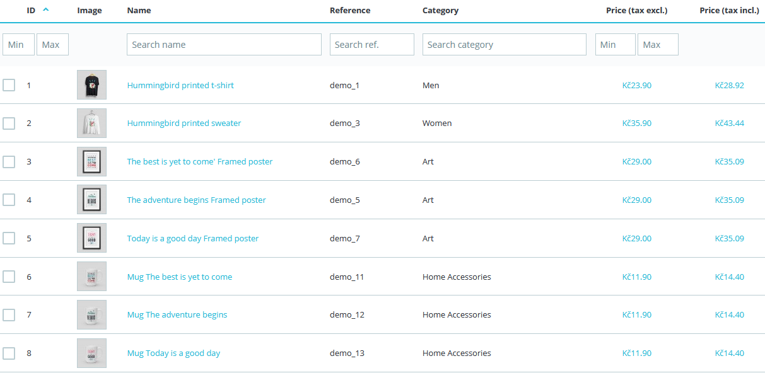Click Kč35.09 in demo_5 row

(x=730, y=200)
